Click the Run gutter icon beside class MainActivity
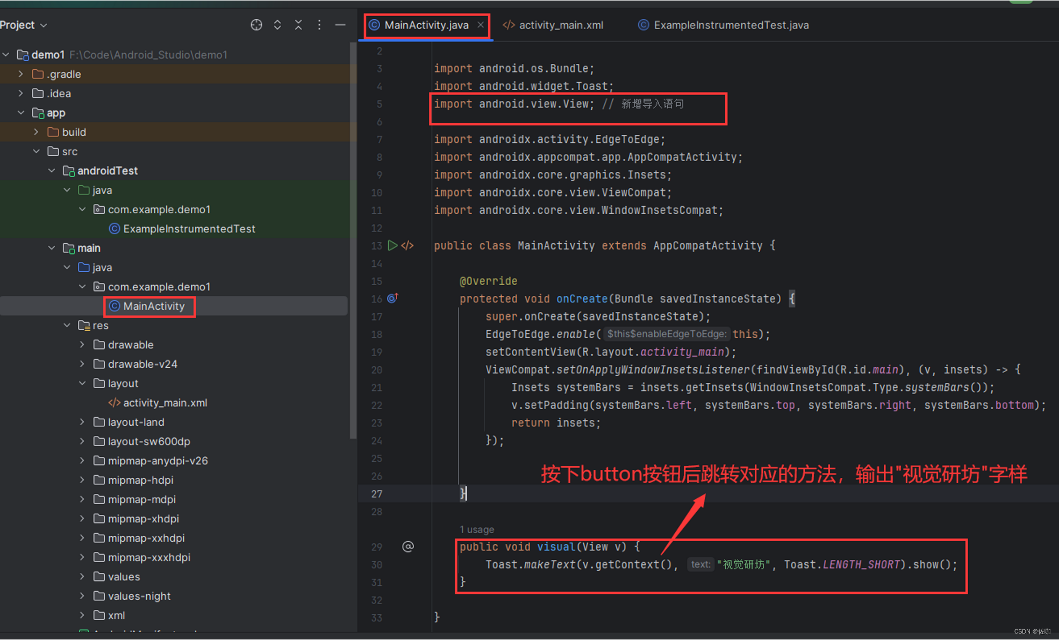This screenshot has height=640, width=1059. pos(393,245)
